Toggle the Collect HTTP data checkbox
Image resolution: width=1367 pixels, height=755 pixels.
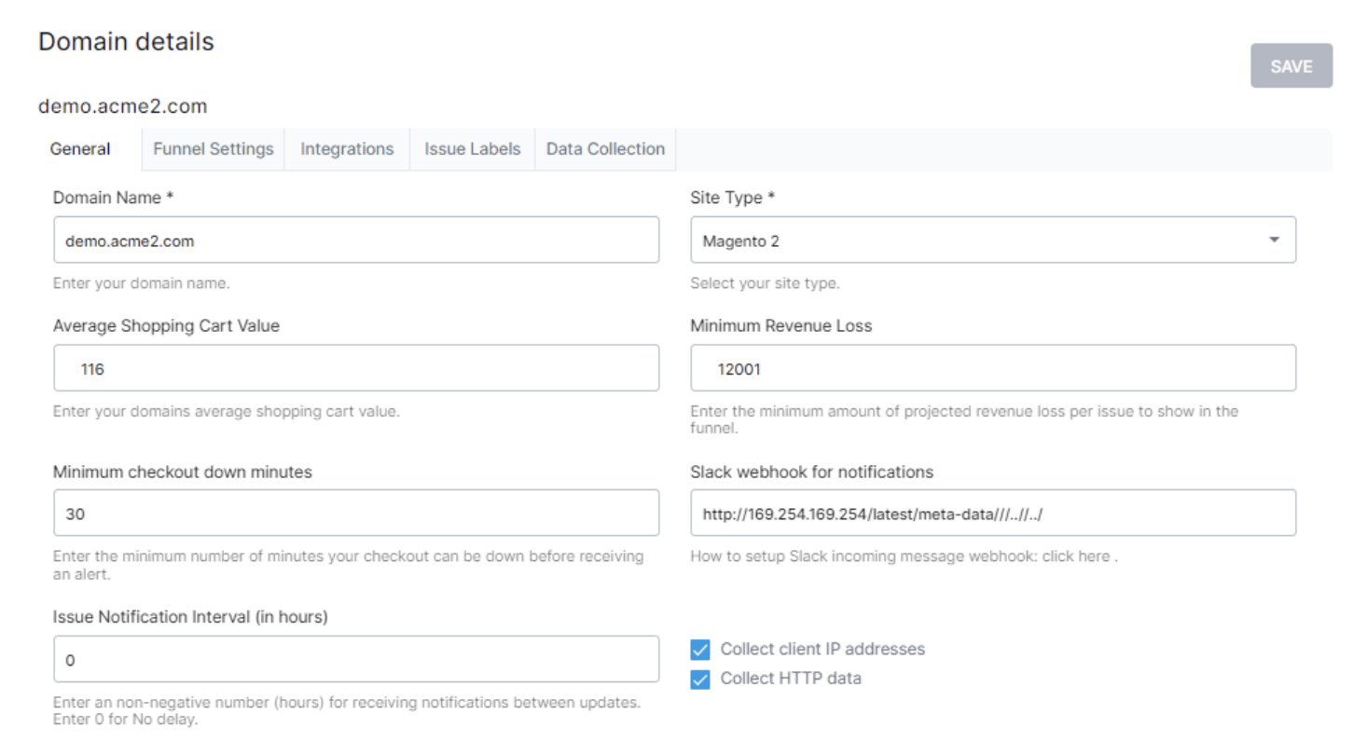click(700, 679)
